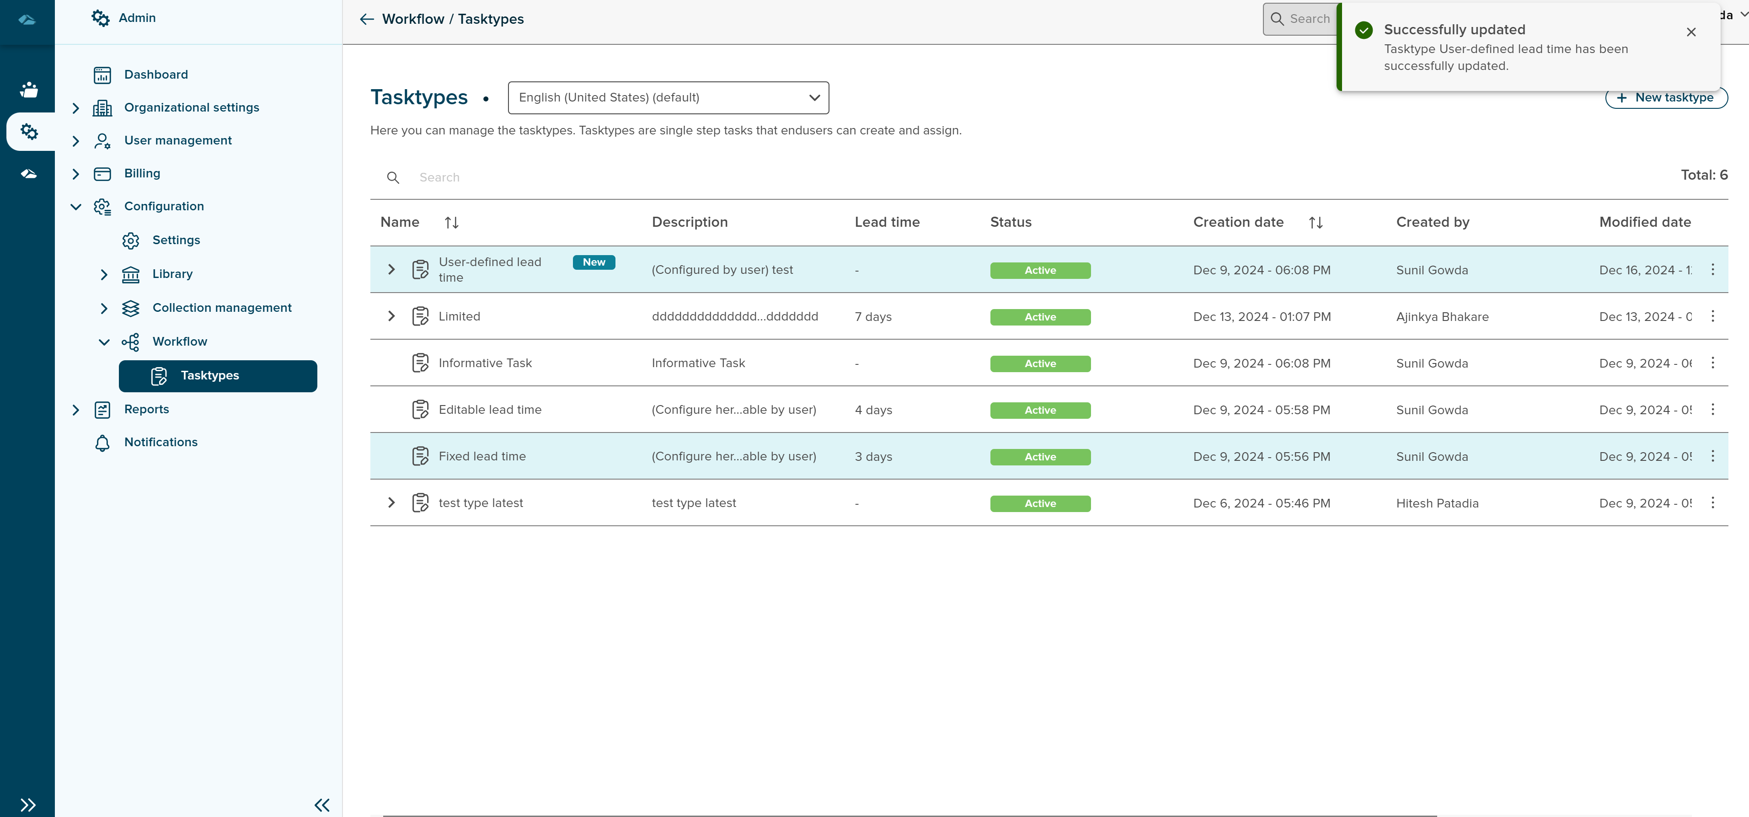Click the back arrow beside Workflow / Tasktypes
This screenshot has height=817, width=1749.
[367, 19]
